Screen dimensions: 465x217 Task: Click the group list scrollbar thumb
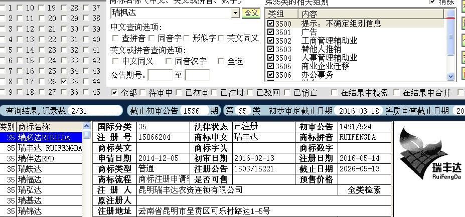click(451, 37)
